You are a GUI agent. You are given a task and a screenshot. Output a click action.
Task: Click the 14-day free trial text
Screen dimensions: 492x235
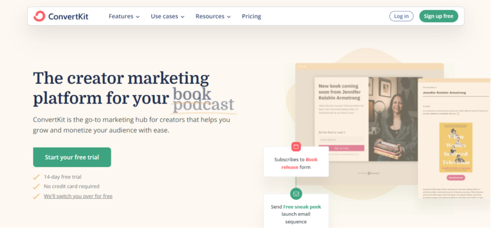pos(62,176)
